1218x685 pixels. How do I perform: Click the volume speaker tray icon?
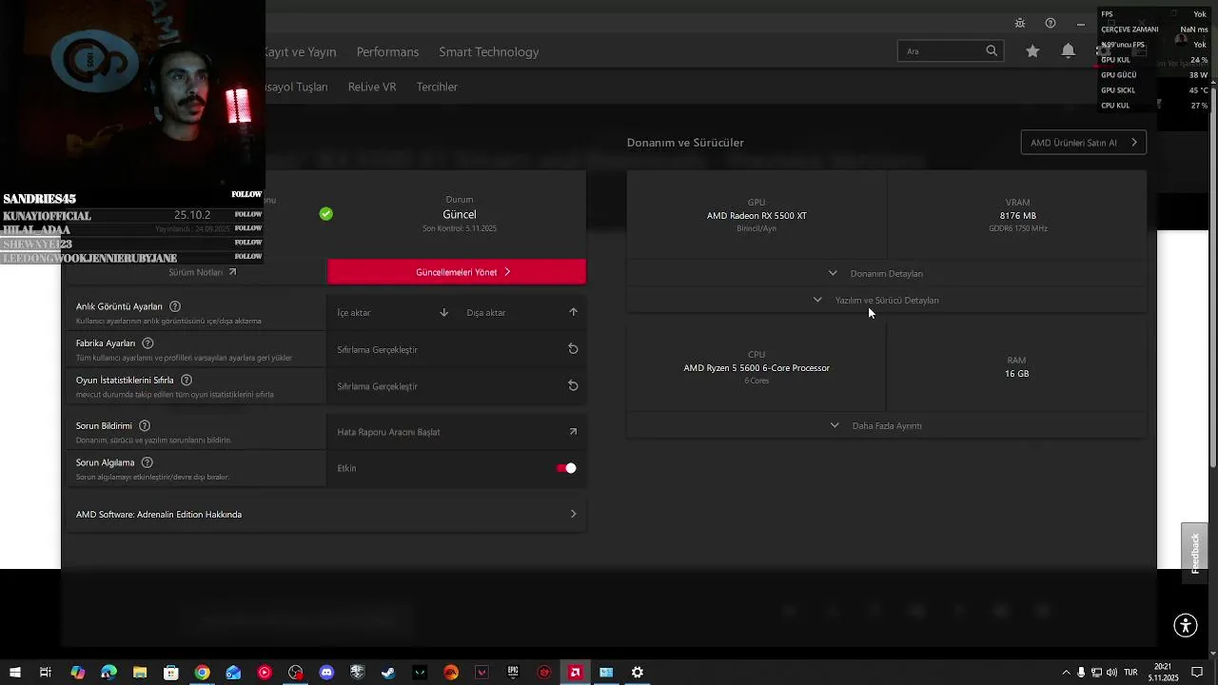(x=1111, y=673)
